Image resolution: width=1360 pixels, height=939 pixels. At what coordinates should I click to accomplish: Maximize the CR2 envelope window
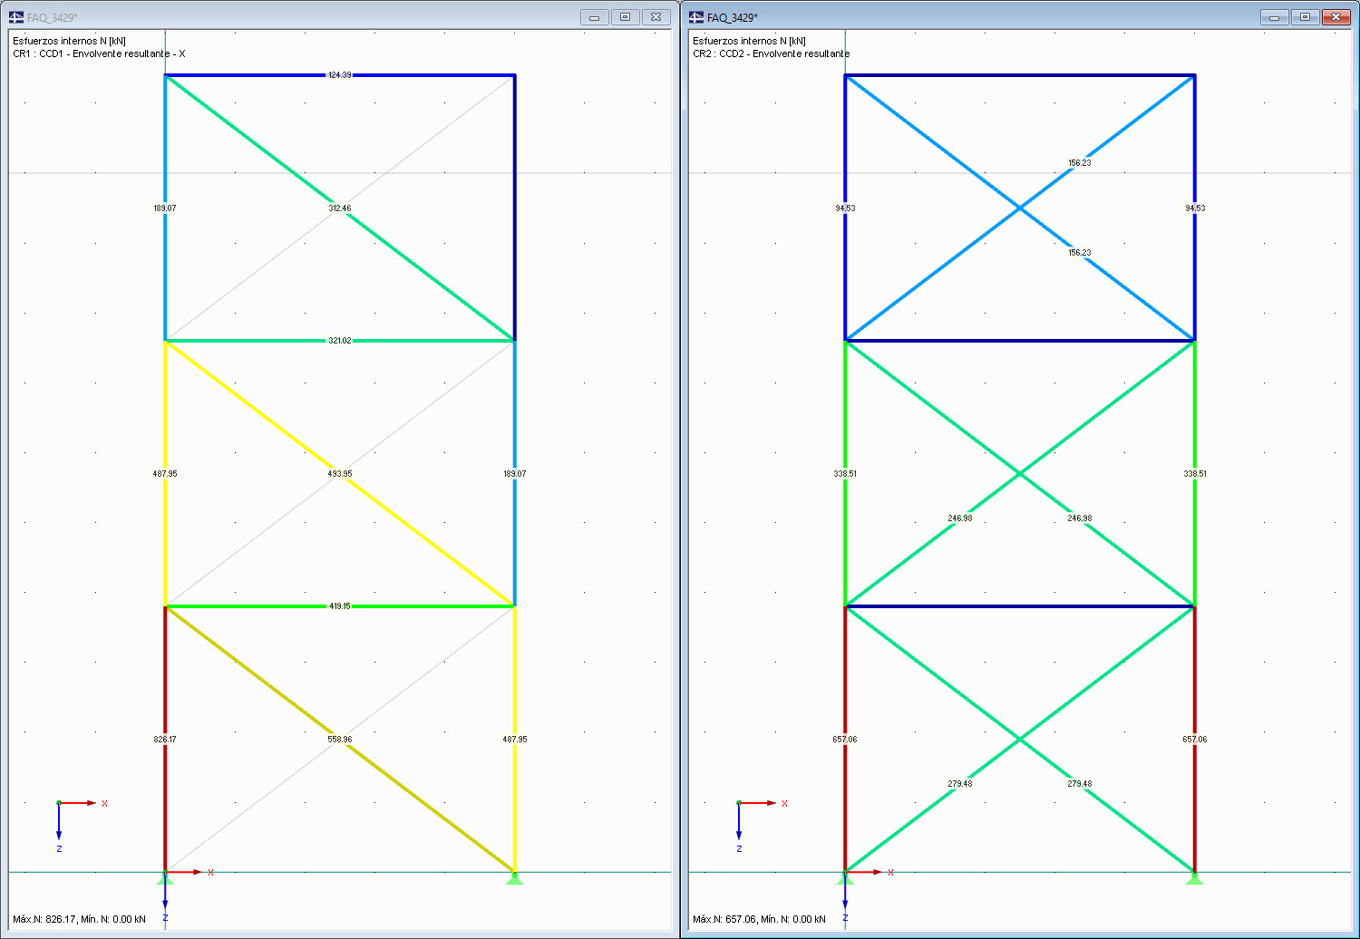[1306, 17]
